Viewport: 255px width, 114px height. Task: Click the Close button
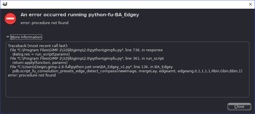point(239,107)
